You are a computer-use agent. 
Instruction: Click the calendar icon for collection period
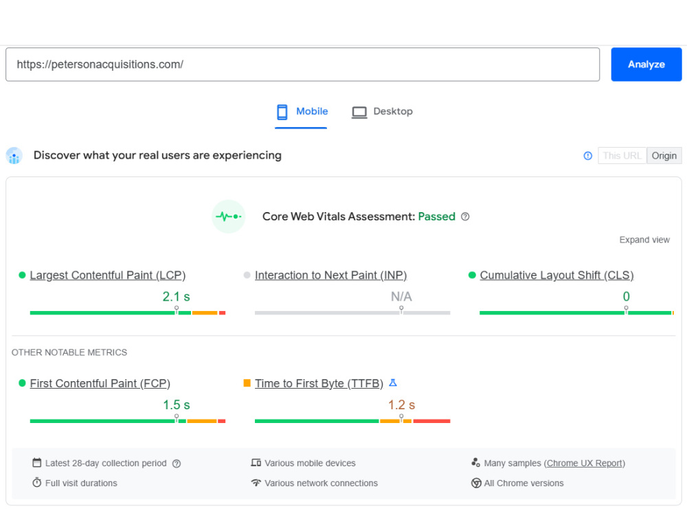click(x=37, y=462)
